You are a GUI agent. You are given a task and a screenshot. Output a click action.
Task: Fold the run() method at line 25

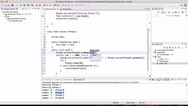(x=46, y=50)
